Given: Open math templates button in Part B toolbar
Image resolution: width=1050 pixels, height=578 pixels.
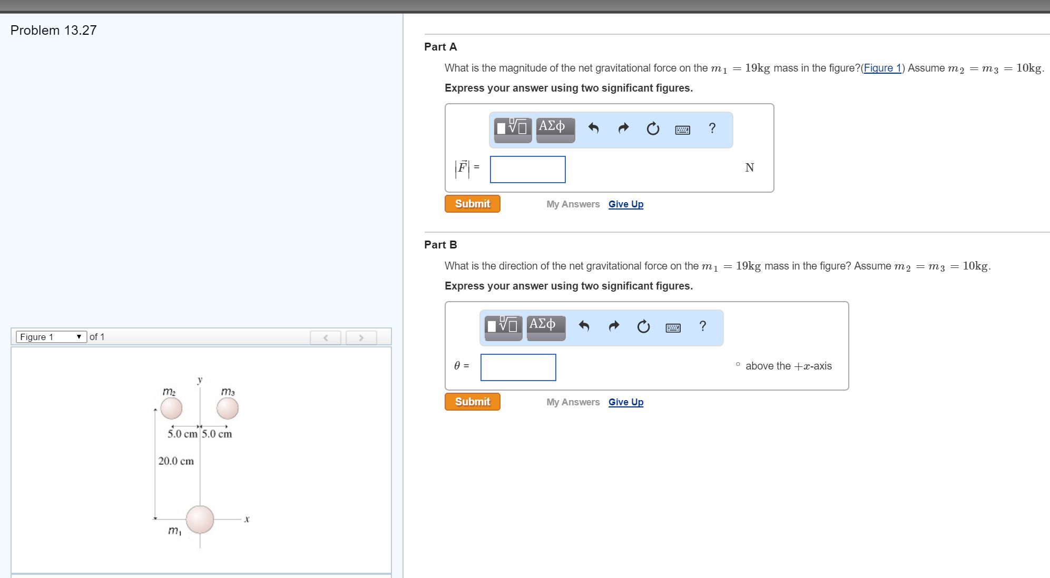Looking at the screenshot, I should (x=504, y=327).
